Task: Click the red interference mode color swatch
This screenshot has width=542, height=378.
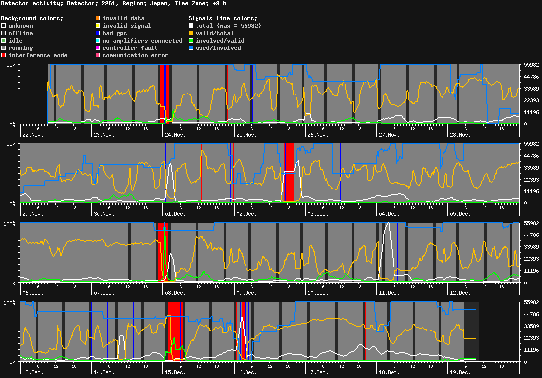Action: [4, 55]
